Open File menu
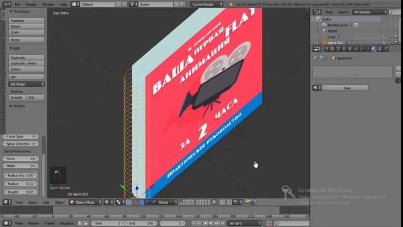Screen dimensions: 403x227 coord(17,4)
